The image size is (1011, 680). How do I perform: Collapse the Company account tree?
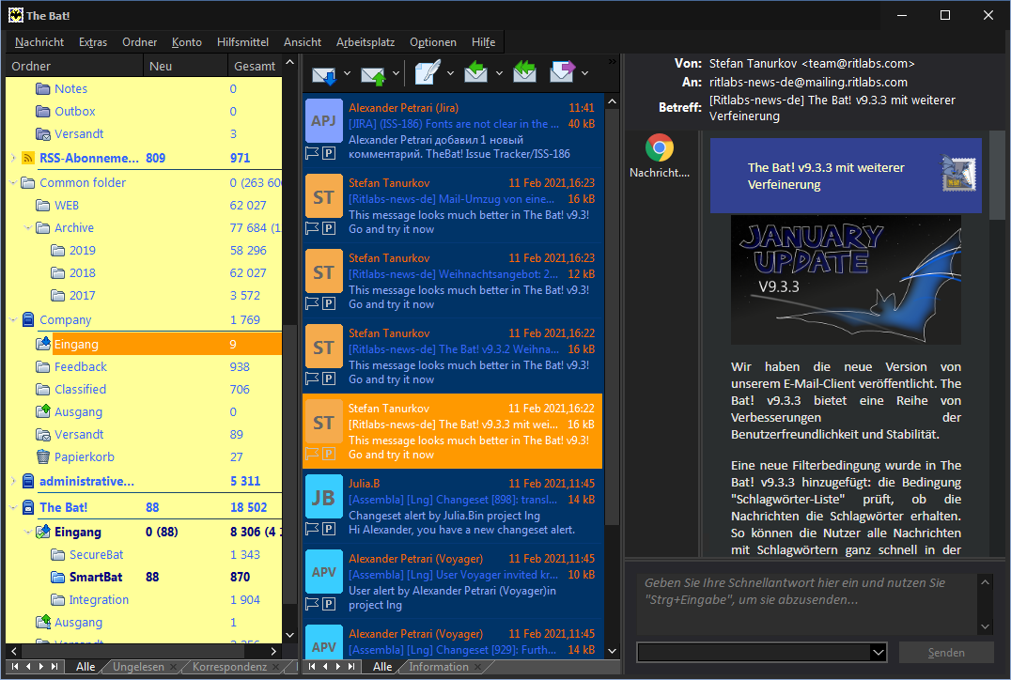pyautogui.click(x=13, y=319)
